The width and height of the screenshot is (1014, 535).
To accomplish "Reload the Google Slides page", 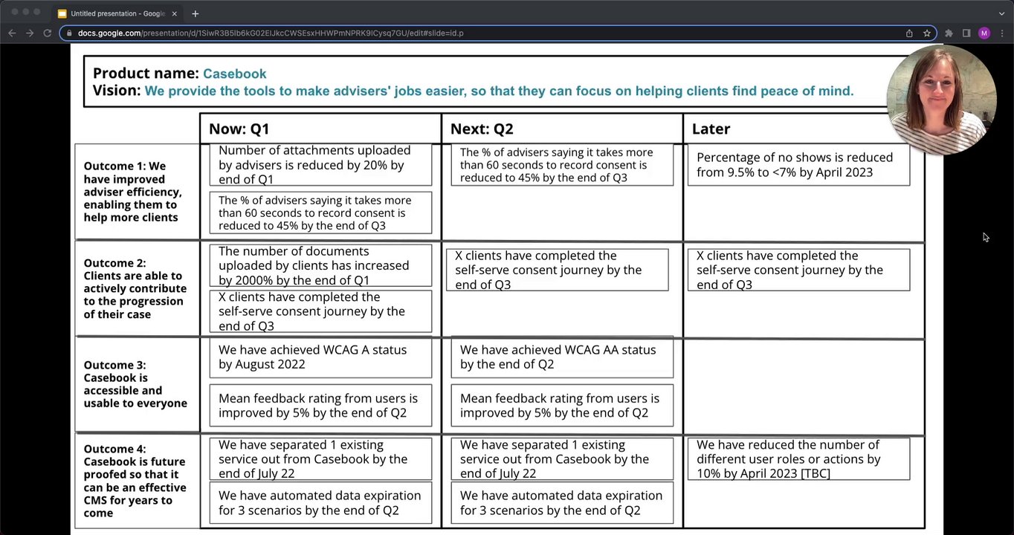I will 48,33.
